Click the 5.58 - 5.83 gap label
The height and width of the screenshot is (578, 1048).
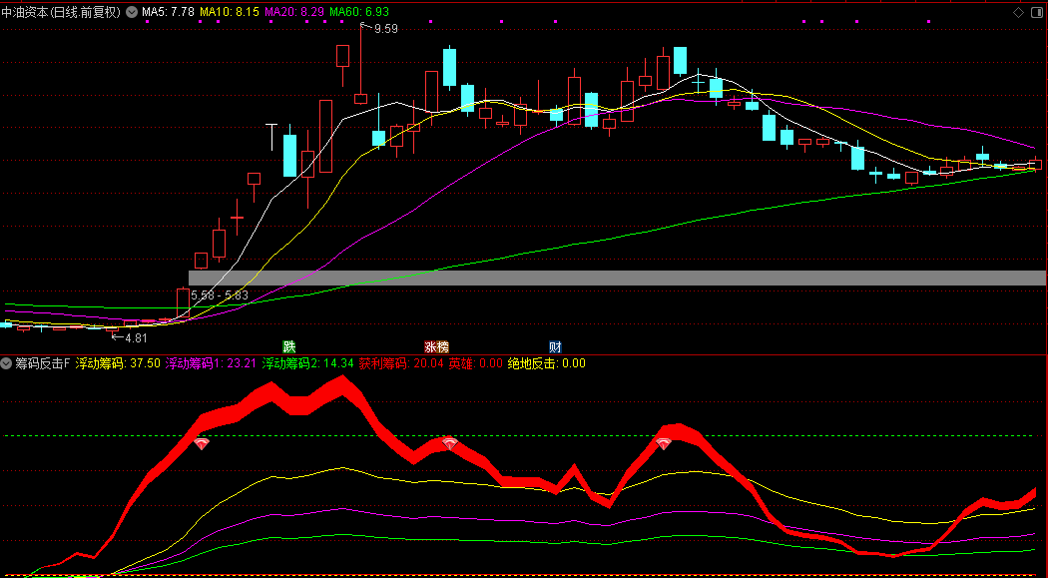coord(220,295)
